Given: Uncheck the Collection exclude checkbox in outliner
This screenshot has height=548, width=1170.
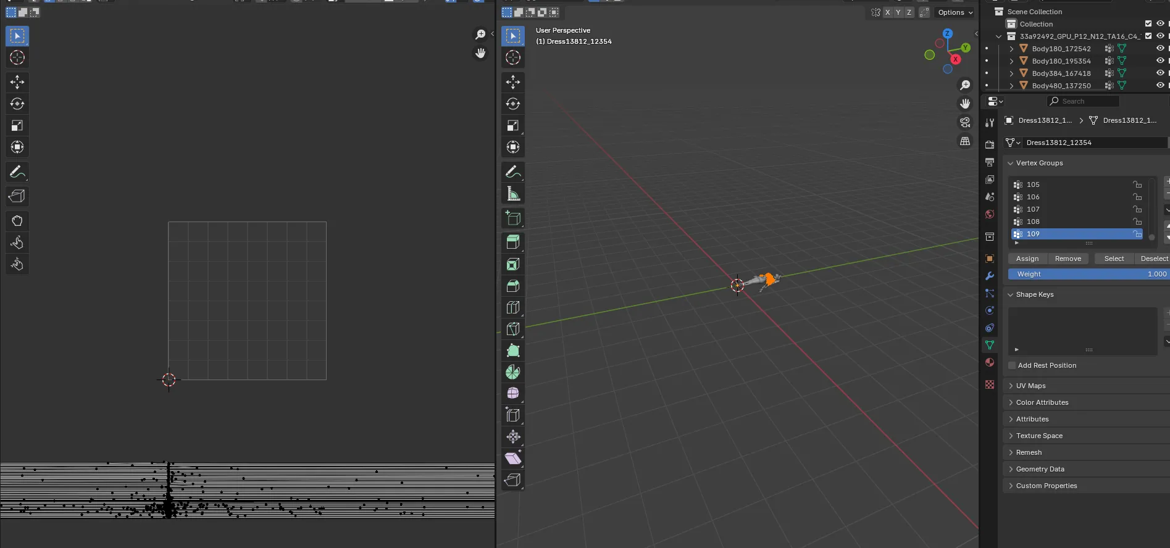Looking at the screenshot, I should [1148, 23].
